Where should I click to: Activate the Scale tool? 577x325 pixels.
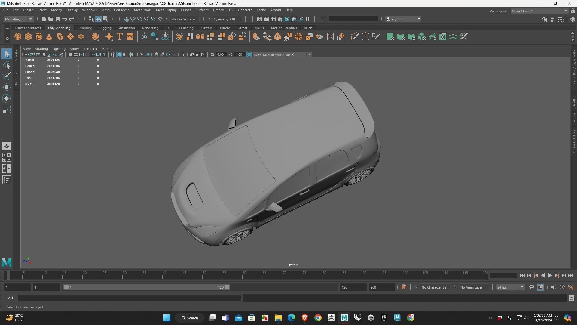click(x=7, y=110)
